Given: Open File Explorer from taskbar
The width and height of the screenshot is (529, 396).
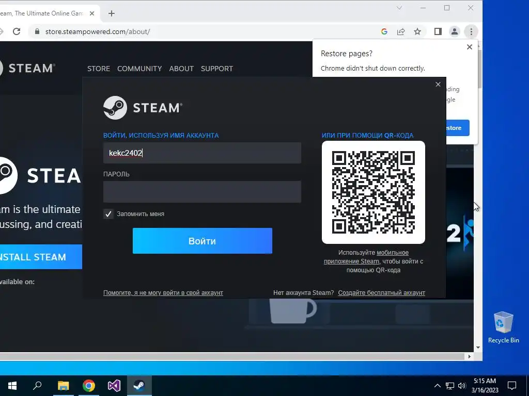Looking at the screenshot, I should tap(63, 386).
